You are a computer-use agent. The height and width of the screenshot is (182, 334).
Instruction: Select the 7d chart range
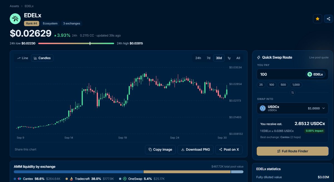point(208,58)
